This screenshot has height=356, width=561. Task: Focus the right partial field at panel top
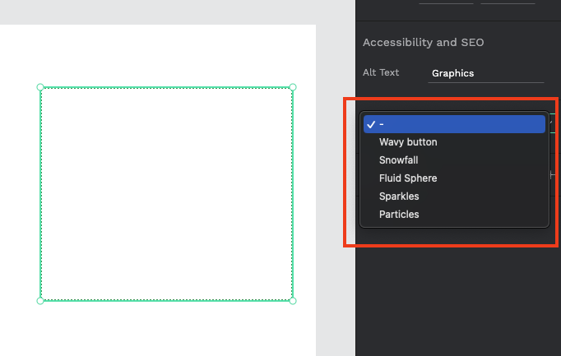(508, 2)
